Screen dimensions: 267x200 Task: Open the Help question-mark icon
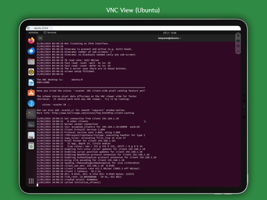pyautogui.click(x=31, y=103)
